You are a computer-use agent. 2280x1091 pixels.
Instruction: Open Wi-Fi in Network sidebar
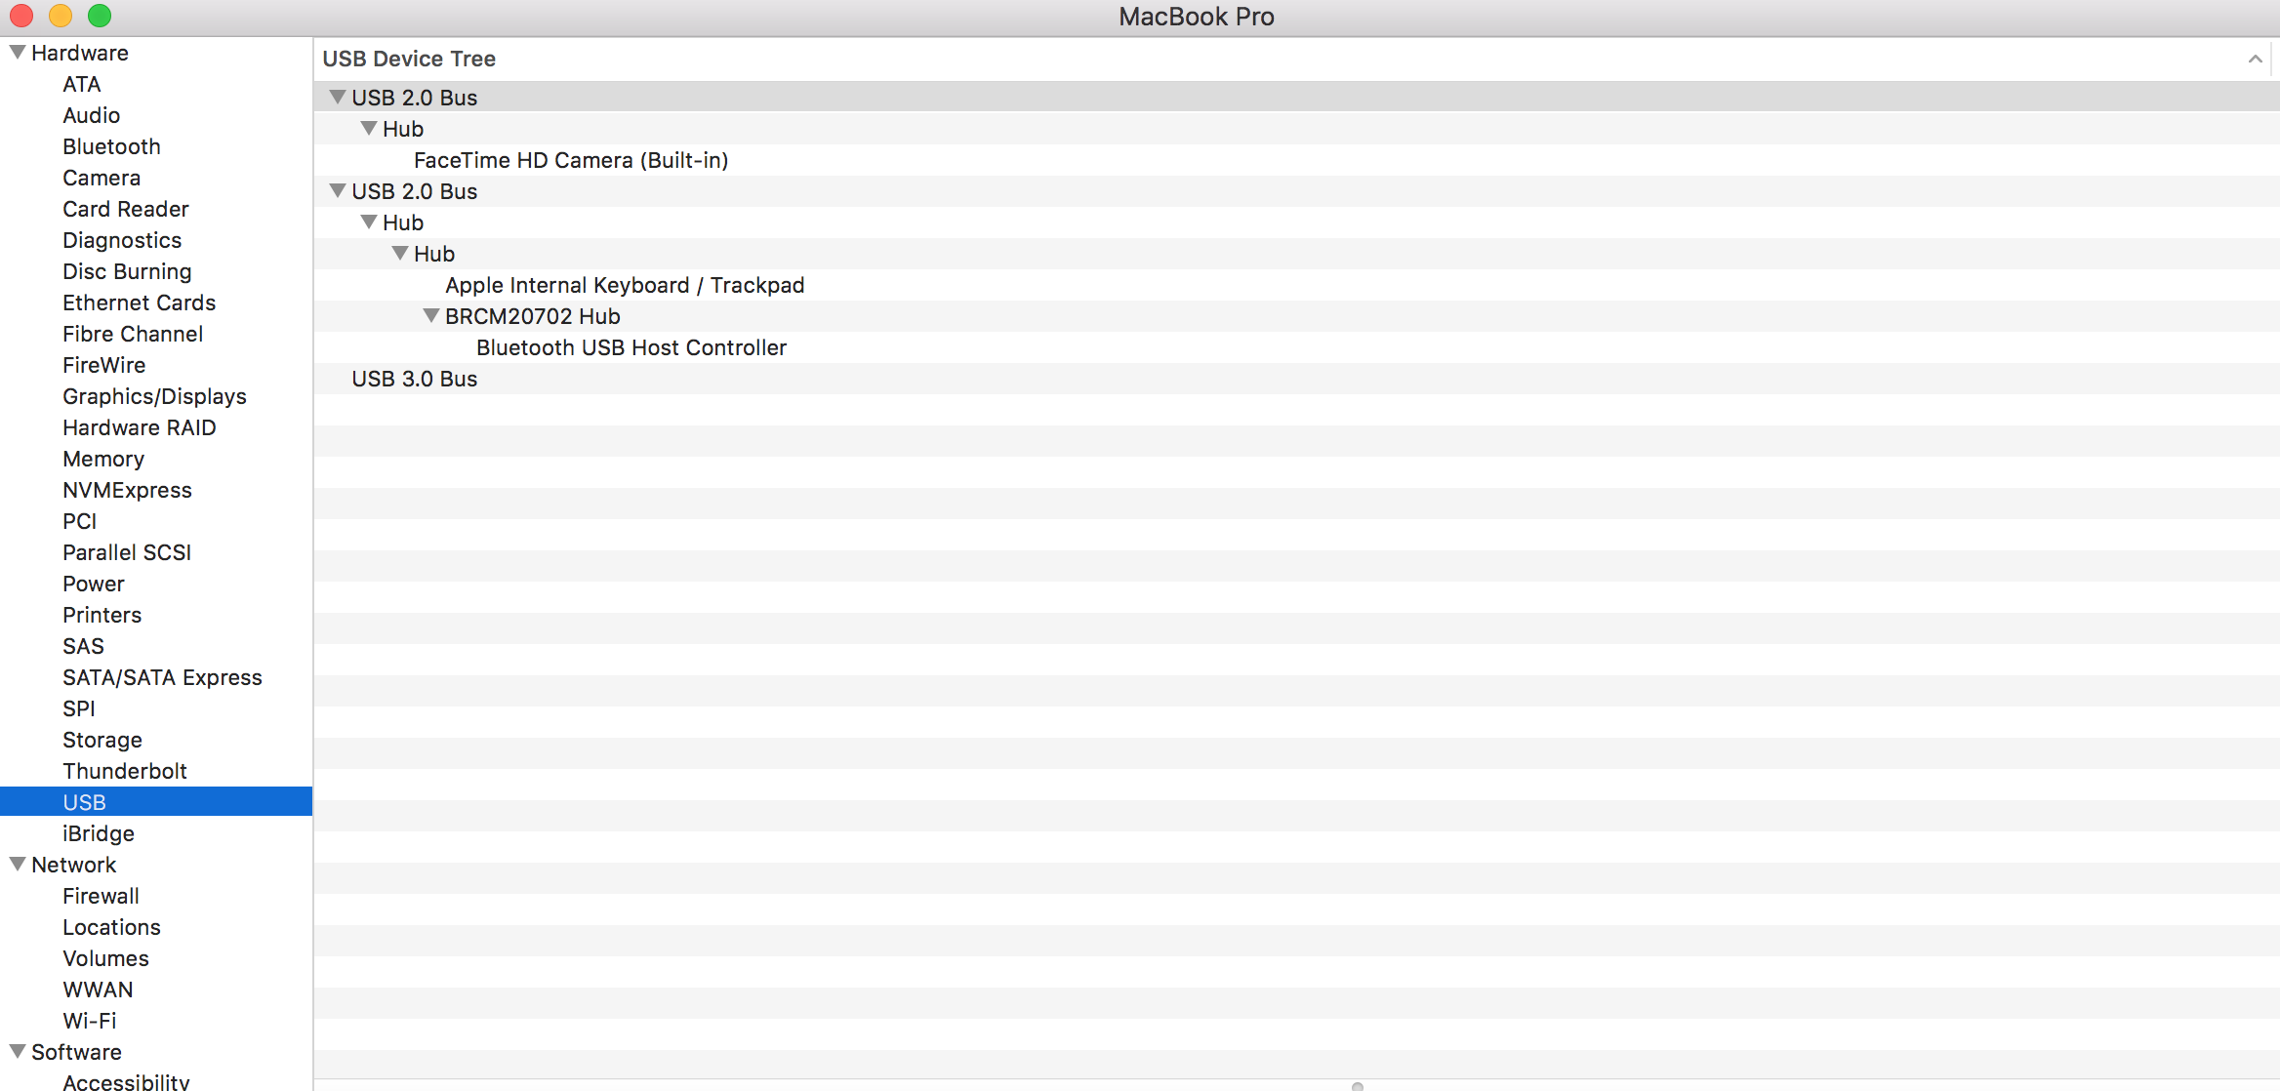pos(89,1020)
